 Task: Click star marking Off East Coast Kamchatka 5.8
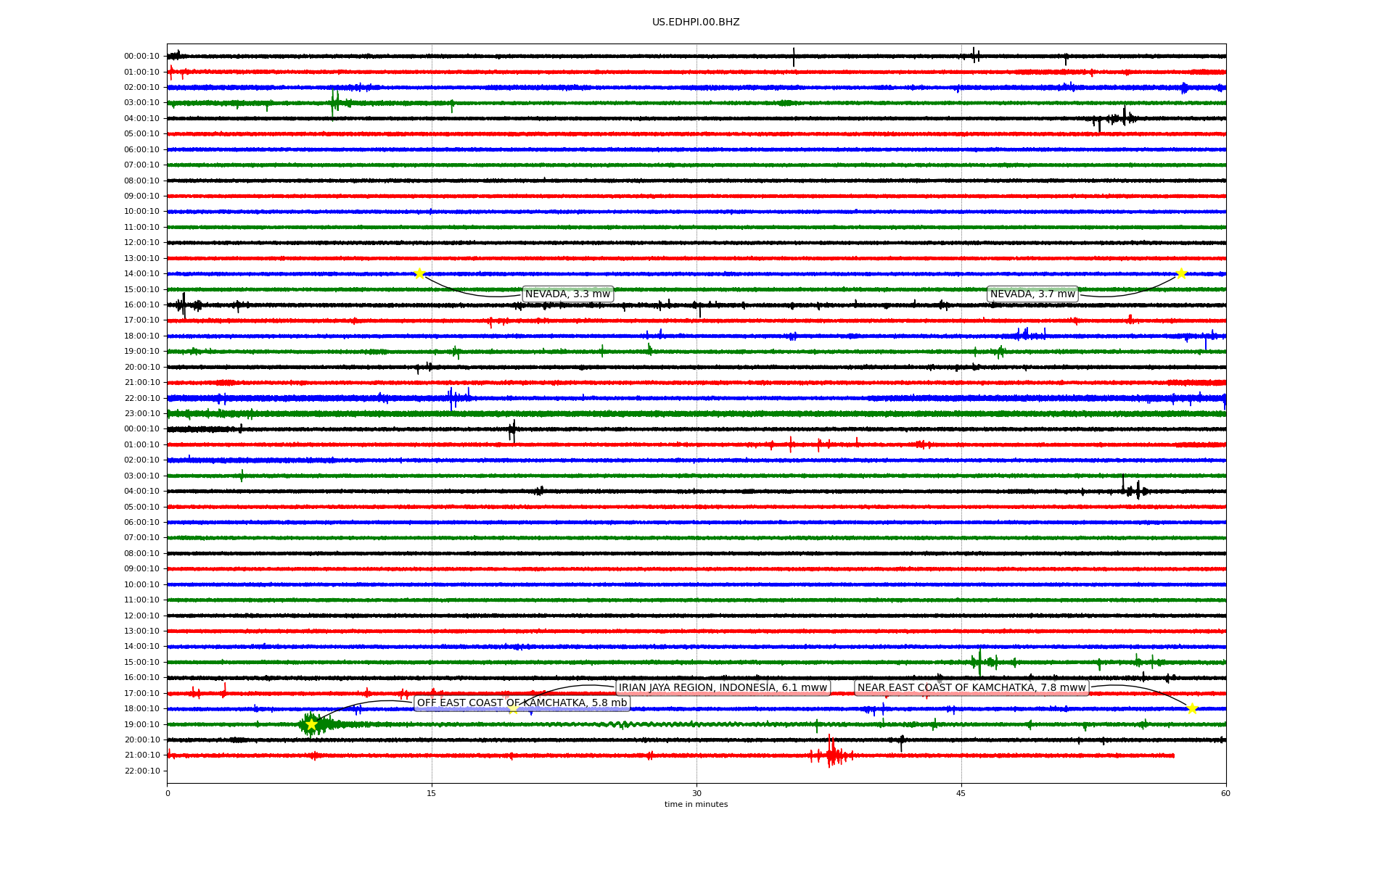[x=311, y=724]
